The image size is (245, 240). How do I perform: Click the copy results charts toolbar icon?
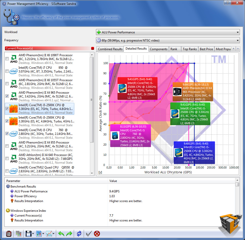pyautogui.click(x=19, y=234)
